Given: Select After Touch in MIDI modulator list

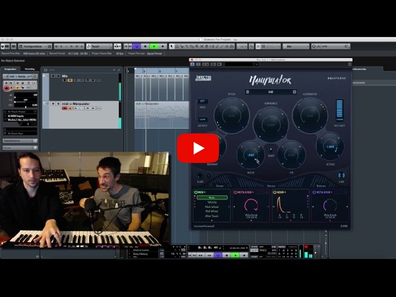Looking at the screenshot, I should (212, 216).
